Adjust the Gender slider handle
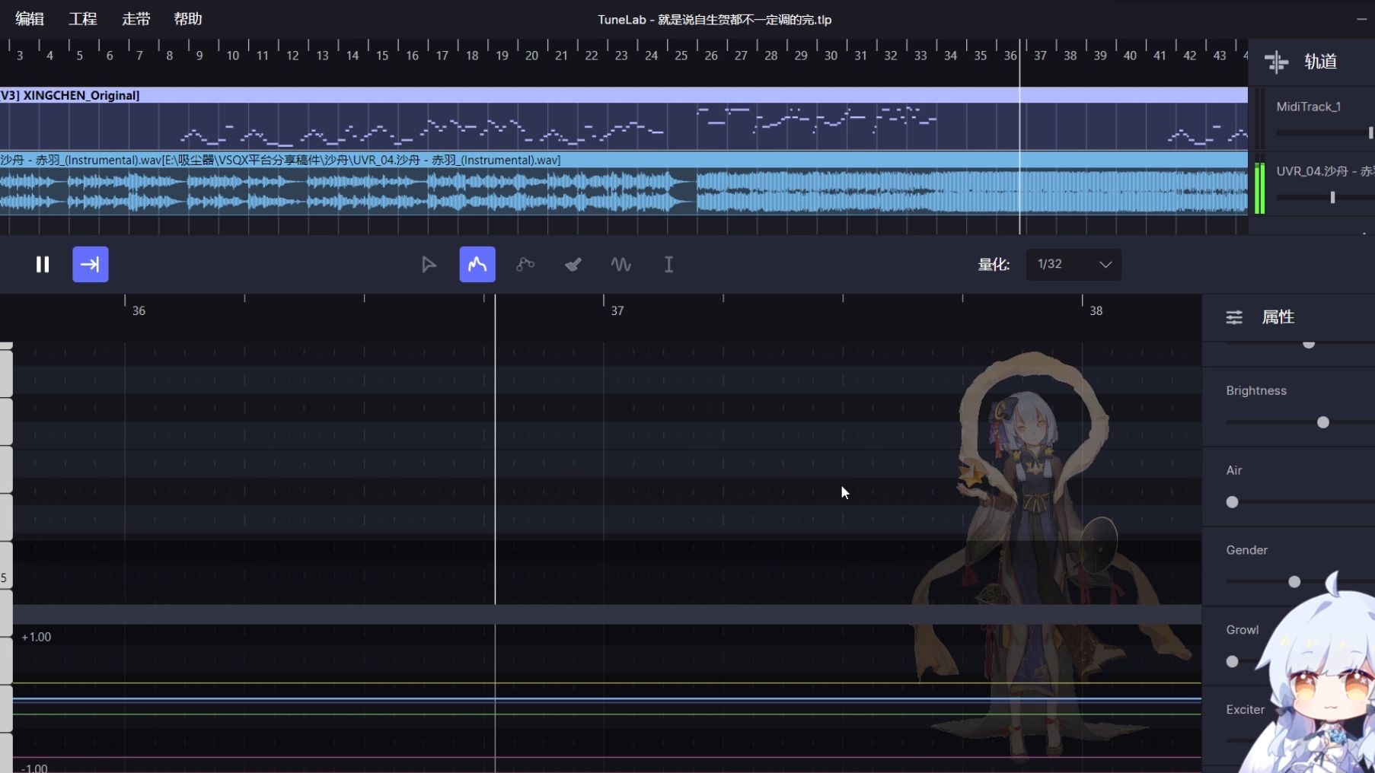This screenshot has height=773, width=1375. click(x=1294, y=582)
